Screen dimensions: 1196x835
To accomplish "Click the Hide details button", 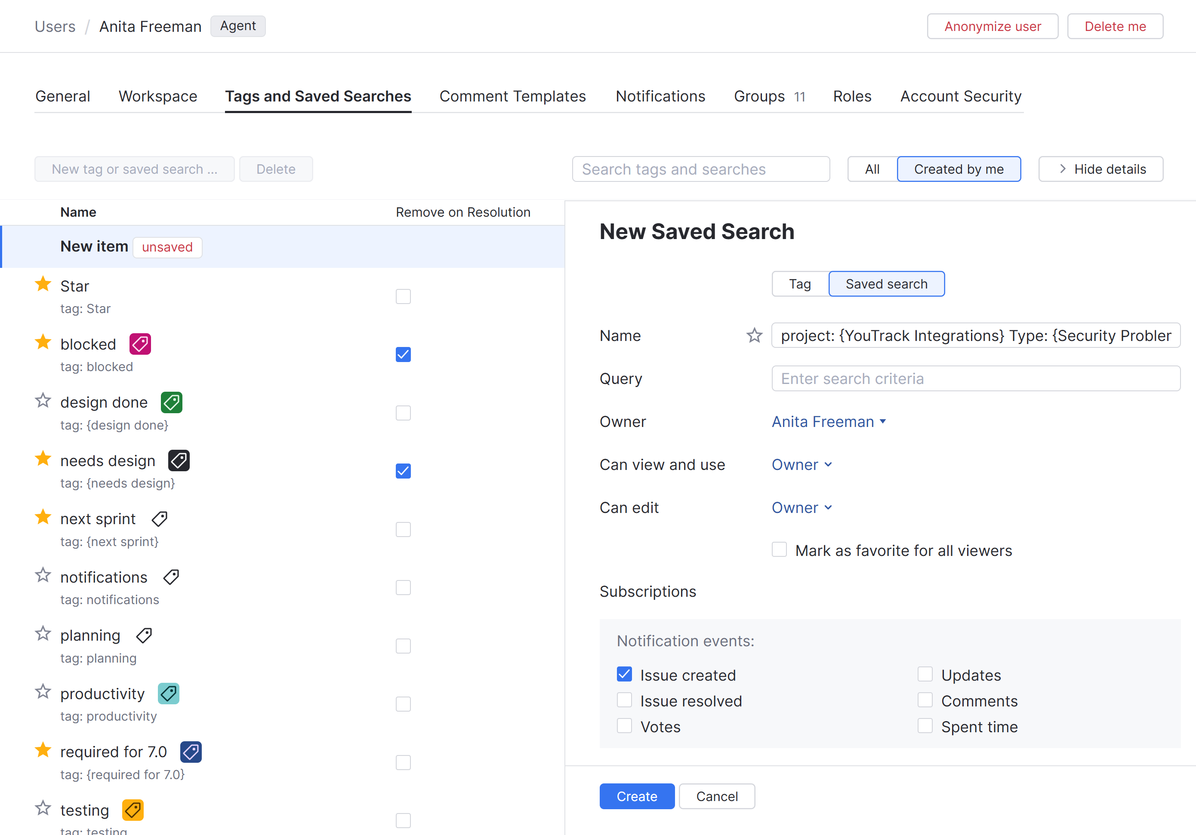I will click(1100, 169).
